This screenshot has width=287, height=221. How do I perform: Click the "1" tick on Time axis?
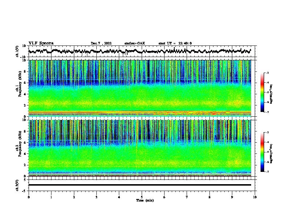[51, 197]
